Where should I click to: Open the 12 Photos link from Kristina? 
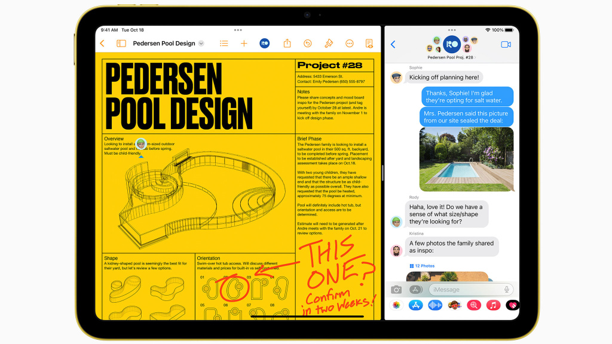click(x=423, y=265)
